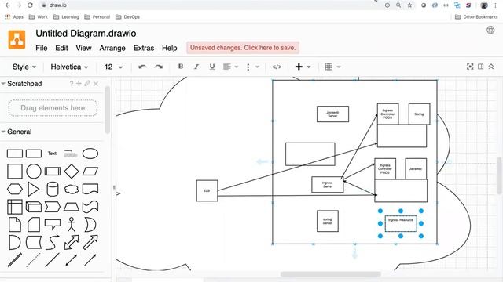
Task: Click the HTML code toggle icon
Action: tap(277, 67)
